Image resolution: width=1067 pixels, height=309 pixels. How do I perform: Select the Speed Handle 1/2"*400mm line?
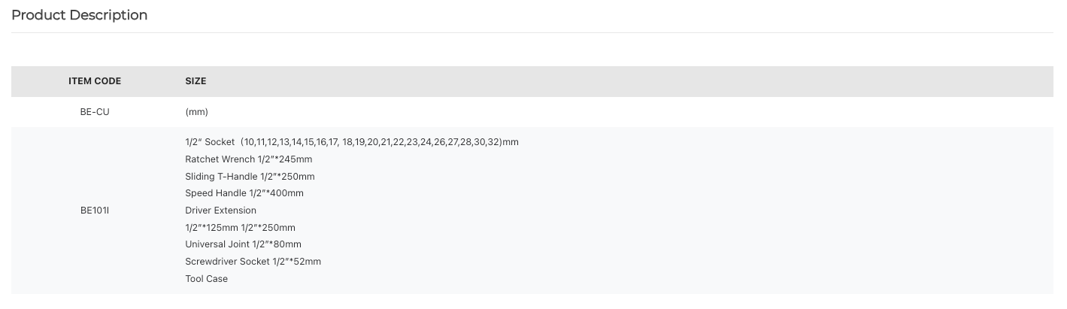pyautogui.click(x=244, y=193)
